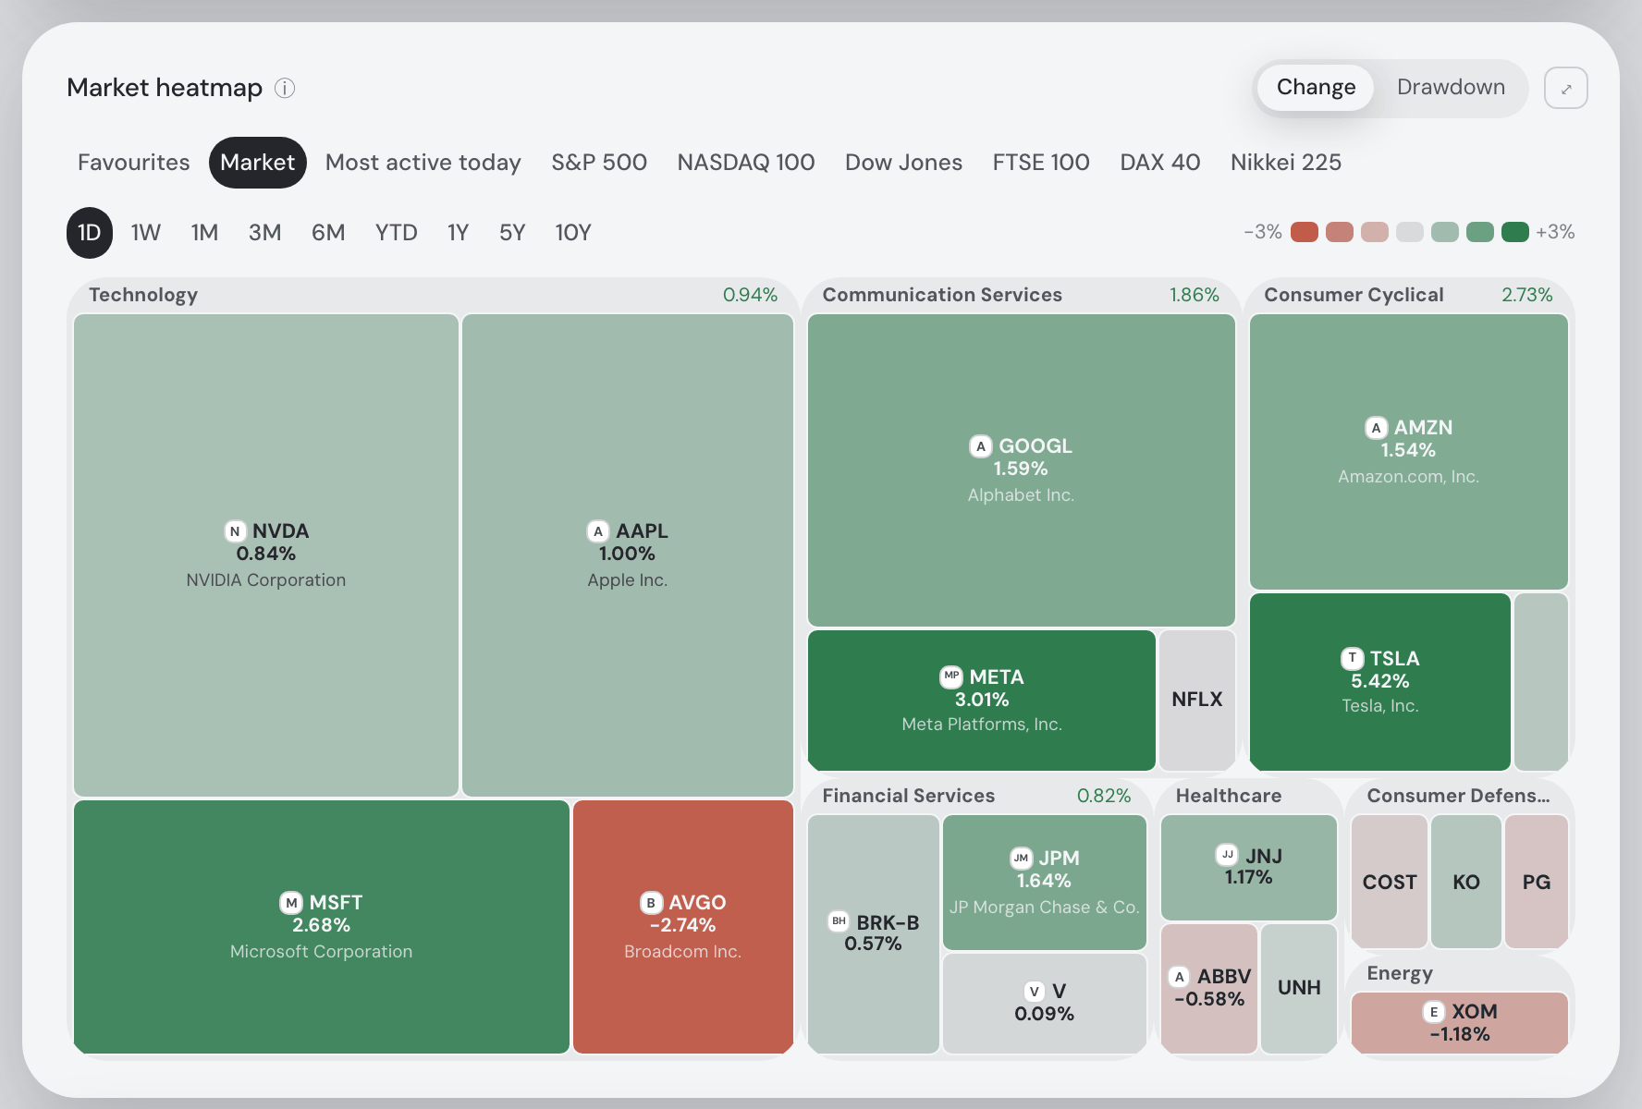Select the 3M time range

264,233
